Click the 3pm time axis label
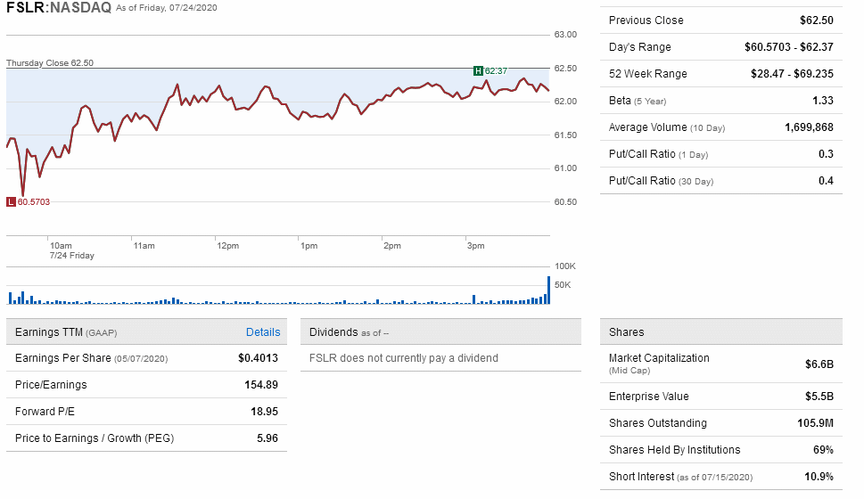The image size is (864, 499). click(x=475, y=246)
